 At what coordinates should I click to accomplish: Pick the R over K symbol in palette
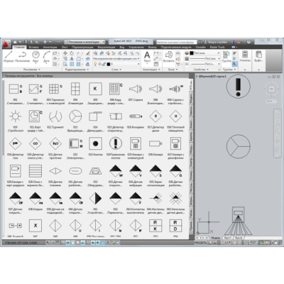pyautogui.click(x=155, y=226)
